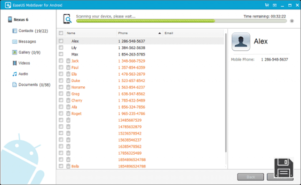This screenshot has height=185, width=301.
Task: Check the box for contact Lily
Action: [61, 47]
